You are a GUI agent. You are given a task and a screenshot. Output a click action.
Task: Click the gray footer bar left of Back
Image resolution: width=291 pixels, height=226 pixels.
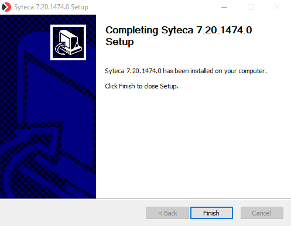pyautogui.click(x=73, y=213)
